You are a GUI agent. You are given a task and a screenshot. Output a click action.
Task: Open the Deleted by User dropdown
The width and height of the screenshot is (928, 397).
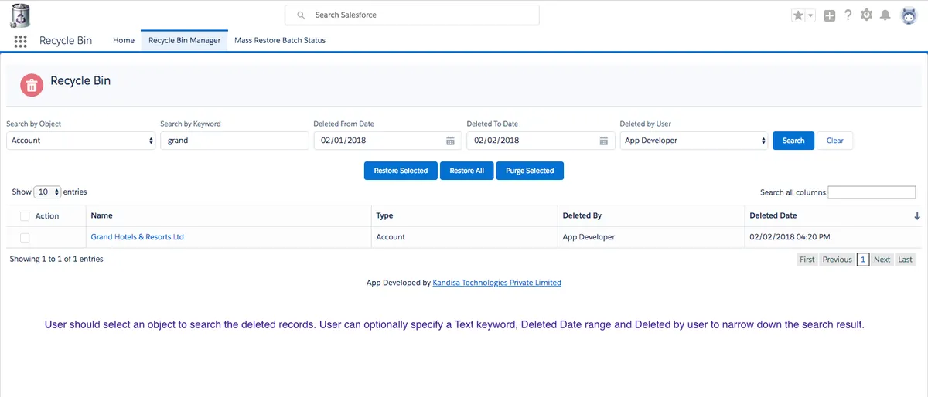click(694, 141)
